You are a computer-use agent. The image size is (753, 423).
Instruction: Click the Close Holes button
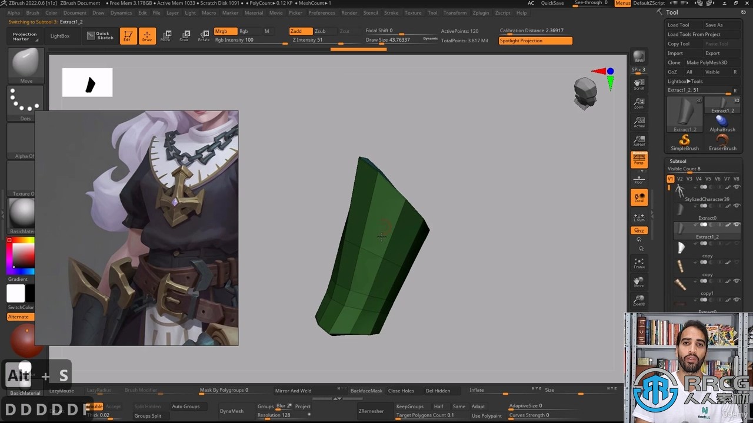pyautogui.click(x=401, y=391)
